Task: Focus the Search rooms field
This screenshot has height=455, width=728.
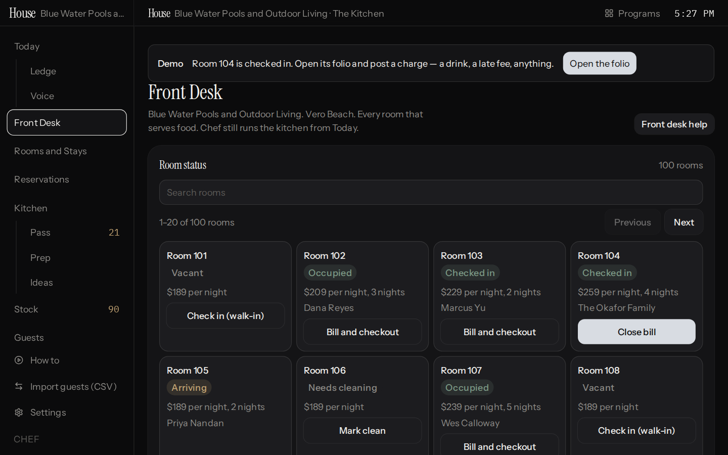Action: [x=431, y=192]
